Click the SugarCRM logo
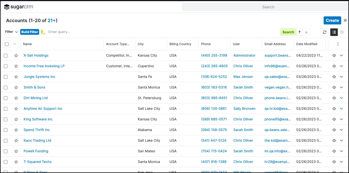This screenshot has width=349, height=173. [19, 7]
